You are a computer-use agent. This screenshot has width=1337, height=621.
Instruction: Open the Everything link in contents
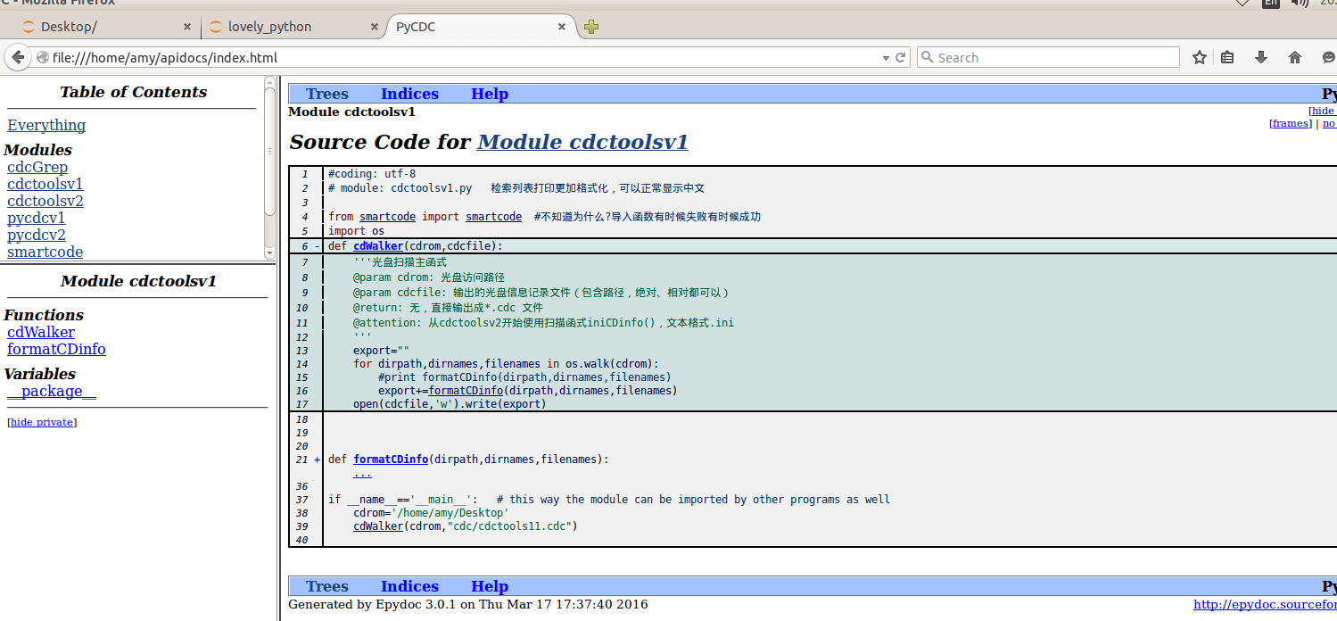click(x=46, y=125)
